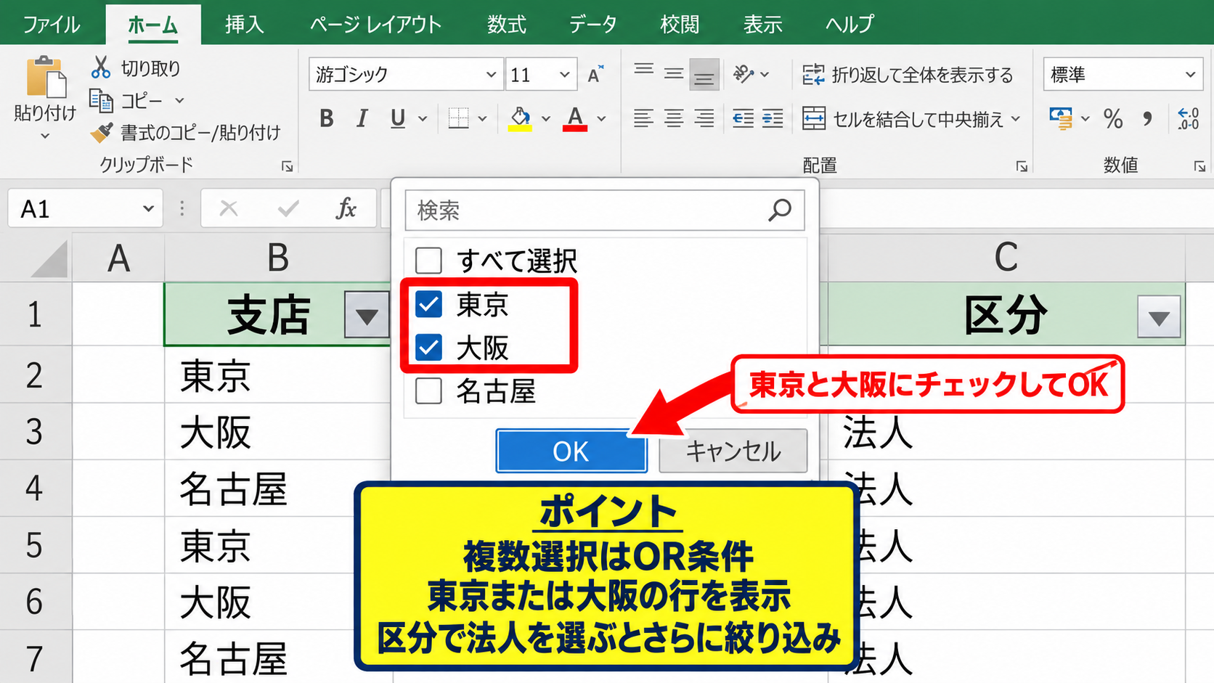Toggle Underline formatting
This screenshot has height=683, width=1214.
coord(398,118)
